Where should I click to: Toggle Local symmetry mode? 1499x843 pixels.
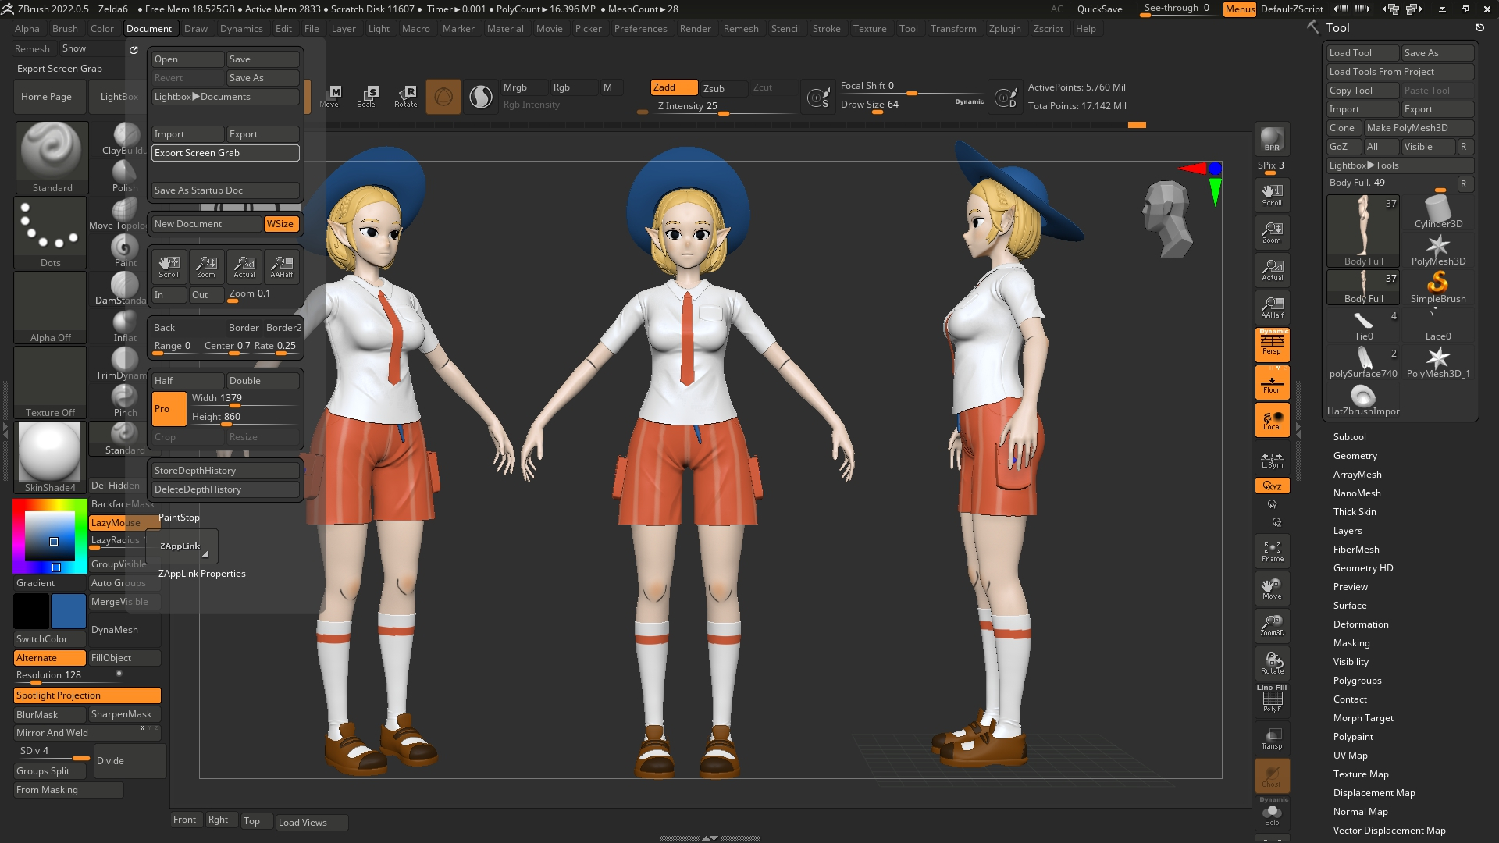pos(1272,420)
